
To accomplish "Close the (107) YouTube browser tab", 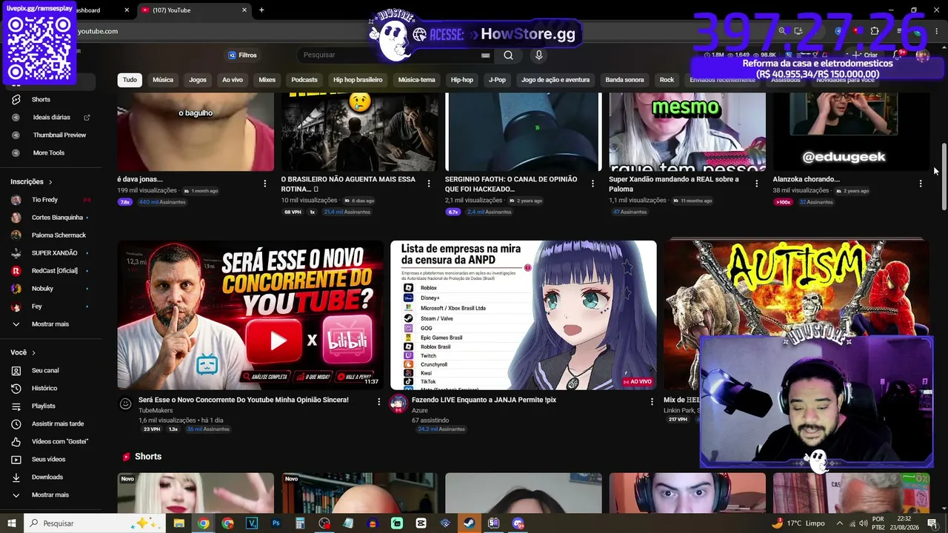I will (244, 10).
